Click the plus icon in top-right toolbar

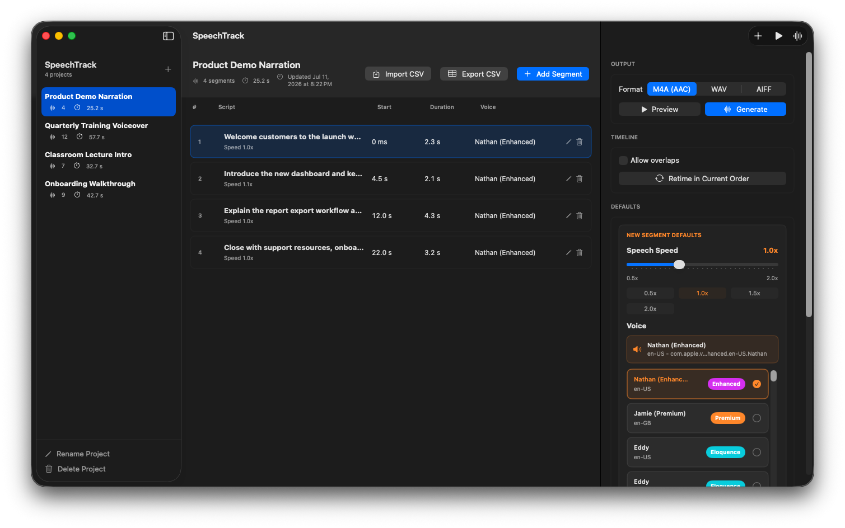pos(758,36)
